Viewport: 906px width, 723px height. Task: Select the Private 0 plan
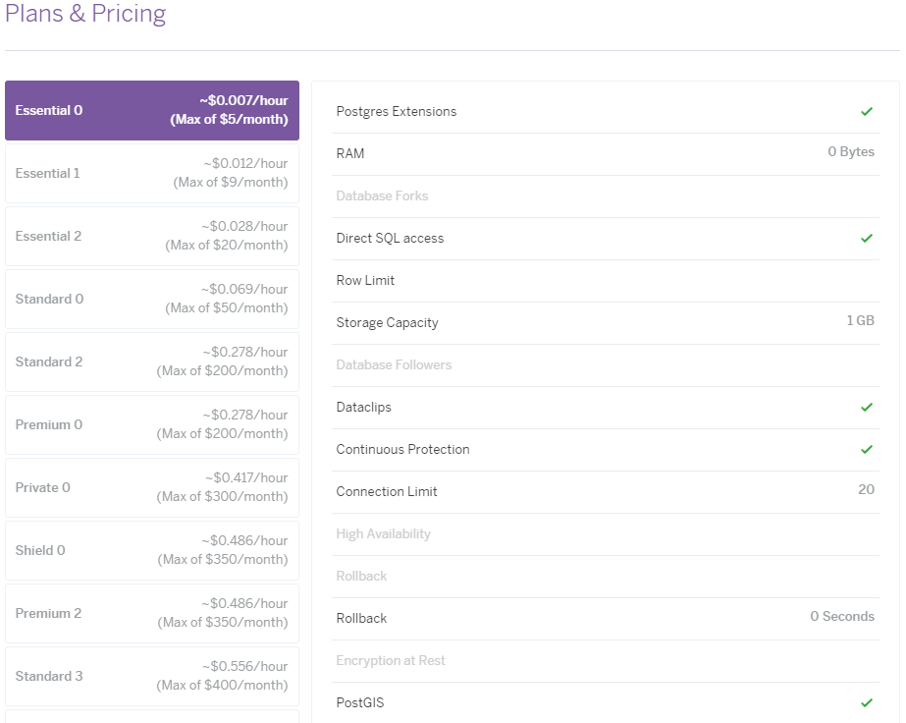(x=152, y=487)
